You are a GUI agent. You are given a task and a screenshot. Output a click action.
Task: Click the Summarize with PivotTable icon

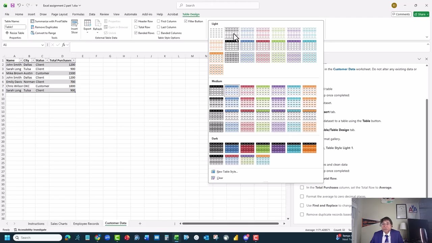click(32, 21)
